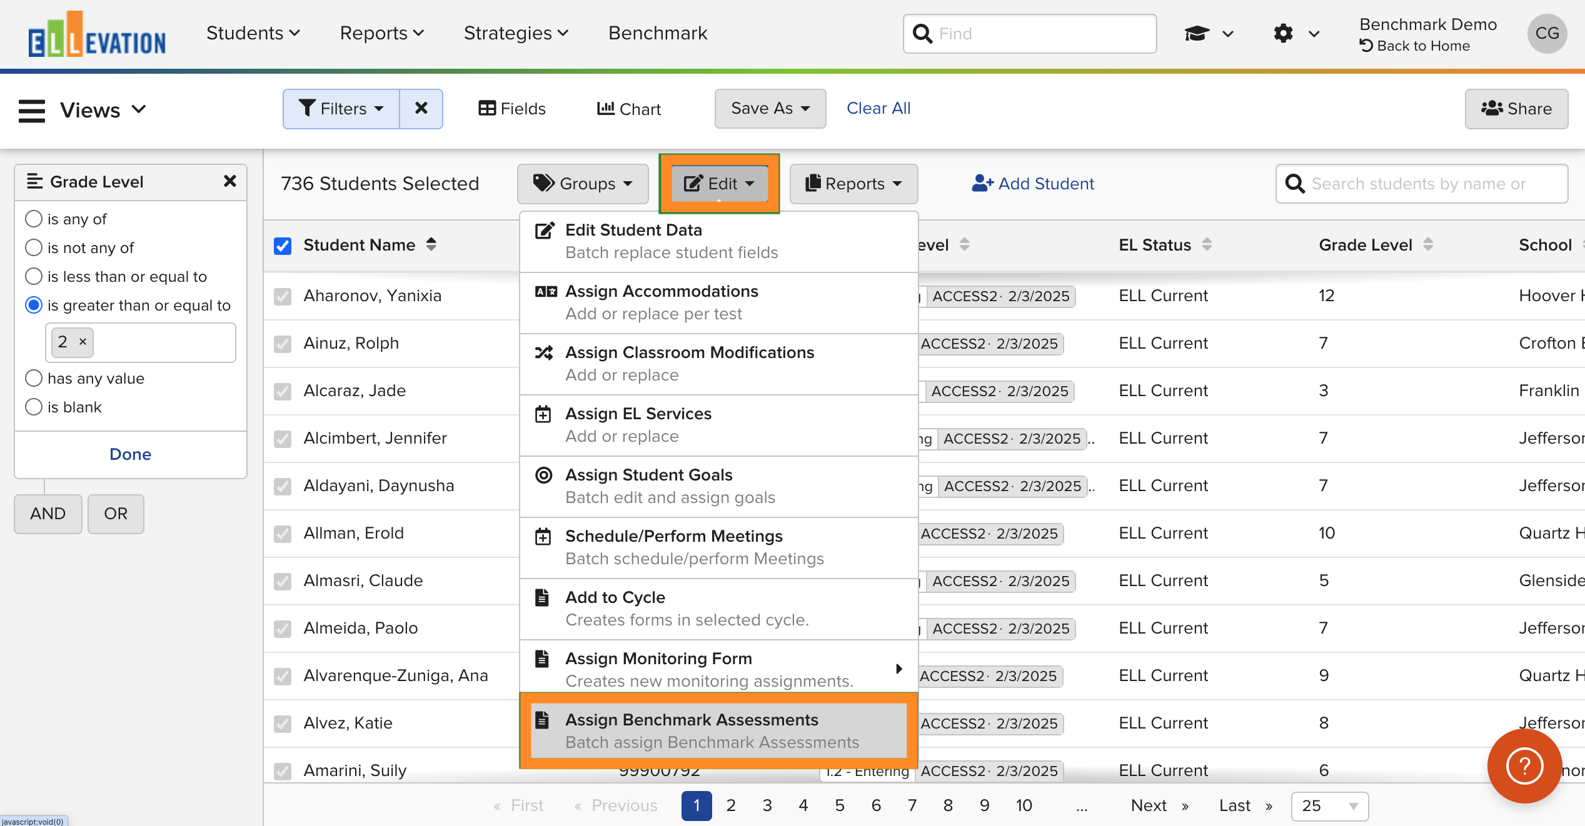Expand the Students navigation dropdown

point(253,33)
